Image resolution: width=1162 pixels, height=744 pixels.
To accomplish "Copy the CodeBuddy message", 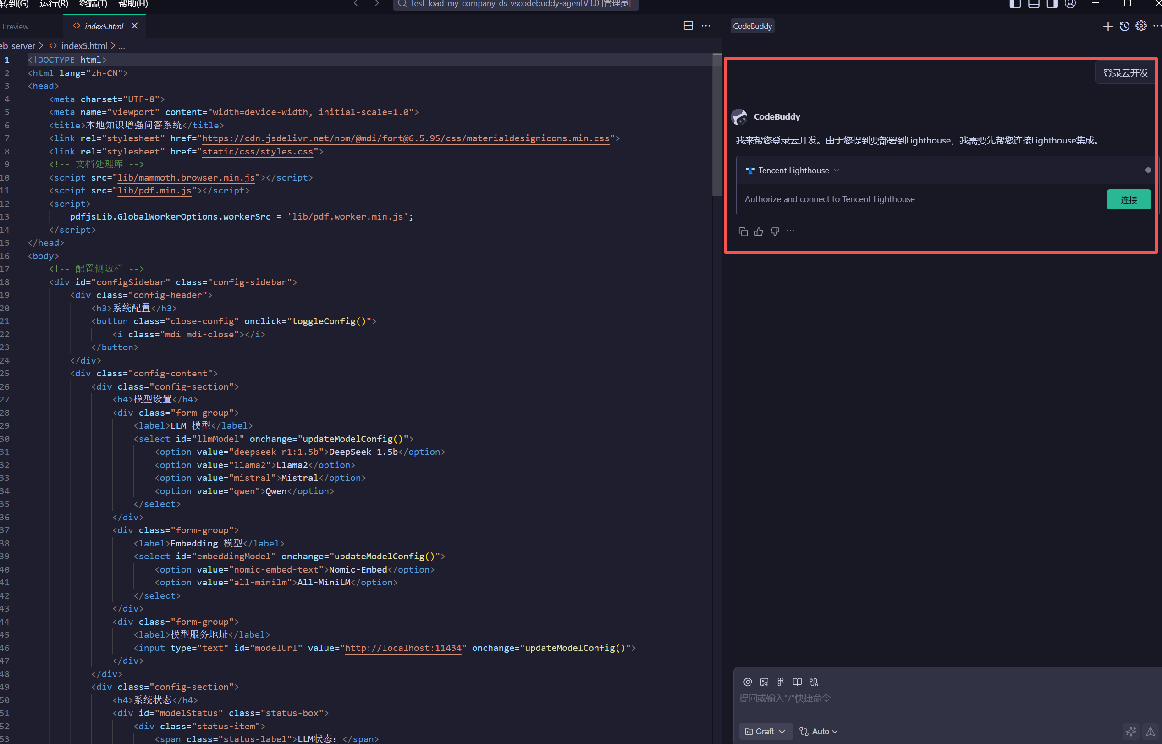I will (743, 232).
